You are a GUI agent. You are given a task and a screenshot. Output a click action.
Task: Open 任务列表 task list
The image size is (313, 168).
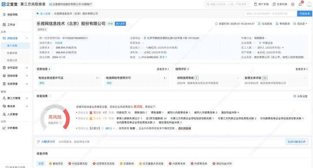tap(280, 4)
